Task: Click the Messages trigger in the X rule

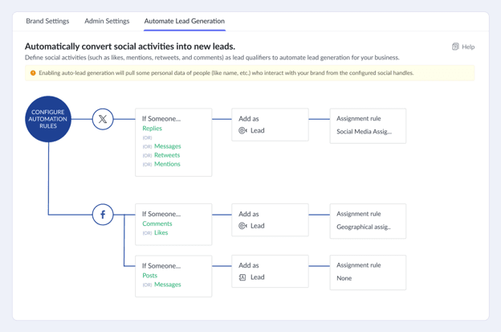Action: pyautogui.click(x=168, y=146)
